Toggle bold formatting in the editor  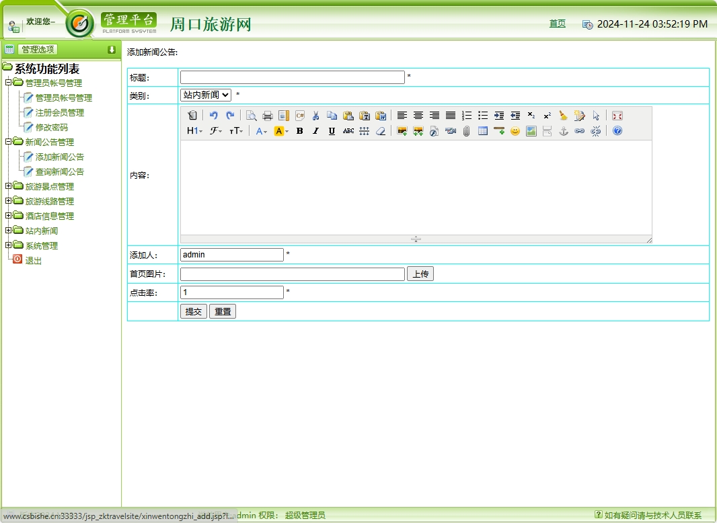click(299, 130)
